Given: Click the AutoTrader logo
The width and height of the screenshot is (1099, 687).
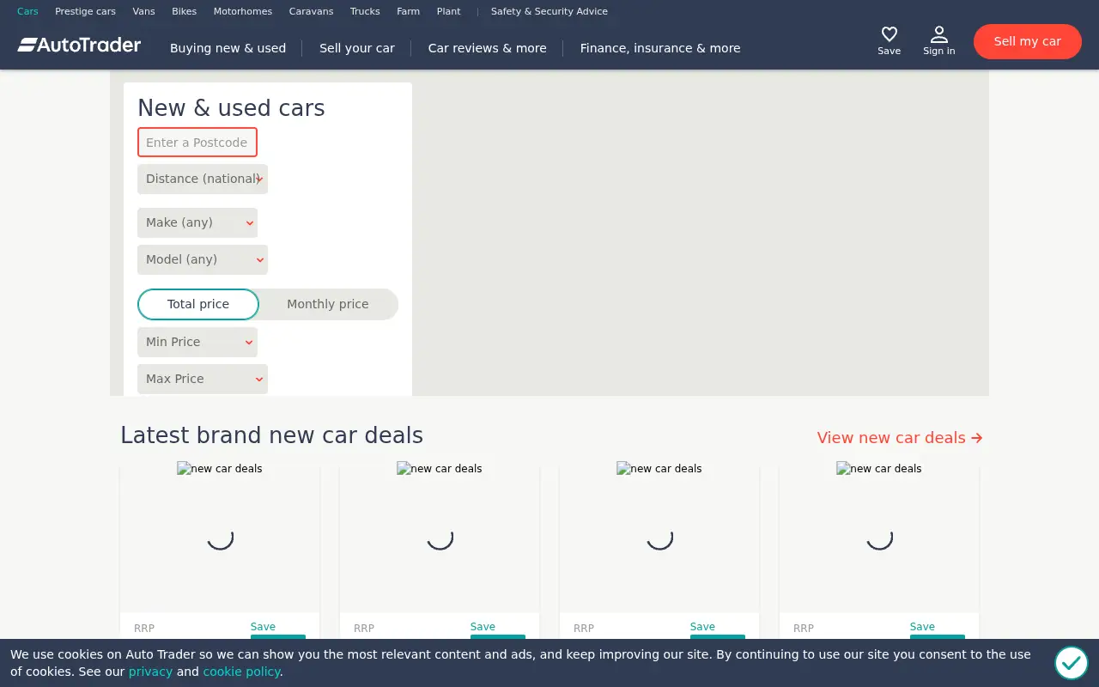Looking at the screenshot, I should (x=79, y=45).
